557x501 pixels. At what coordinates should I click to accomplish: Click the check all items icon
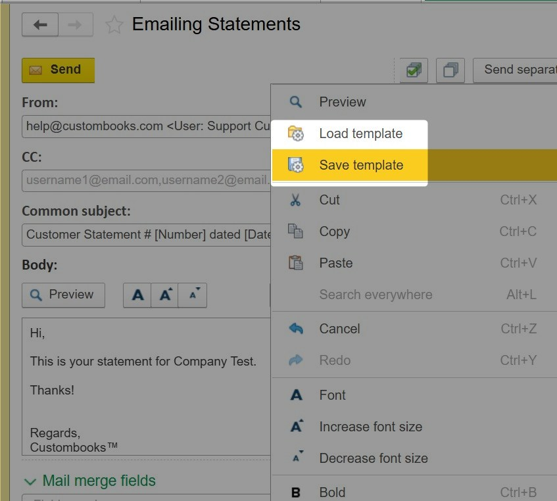(x=414, y=70)
